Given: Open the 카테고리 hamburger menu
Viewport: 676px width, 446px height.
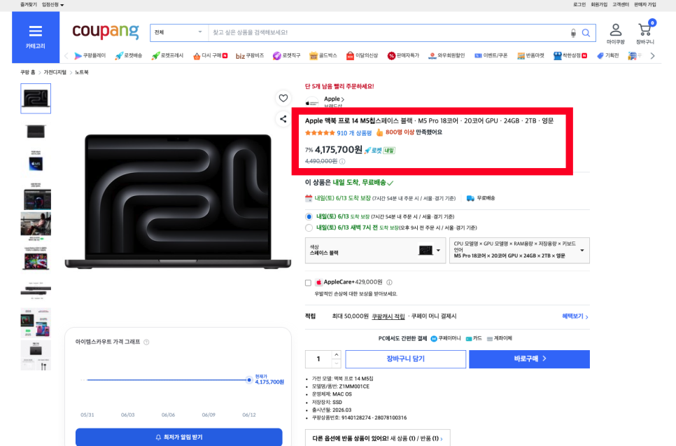Looking at the screenshot, I should point(36,37).
